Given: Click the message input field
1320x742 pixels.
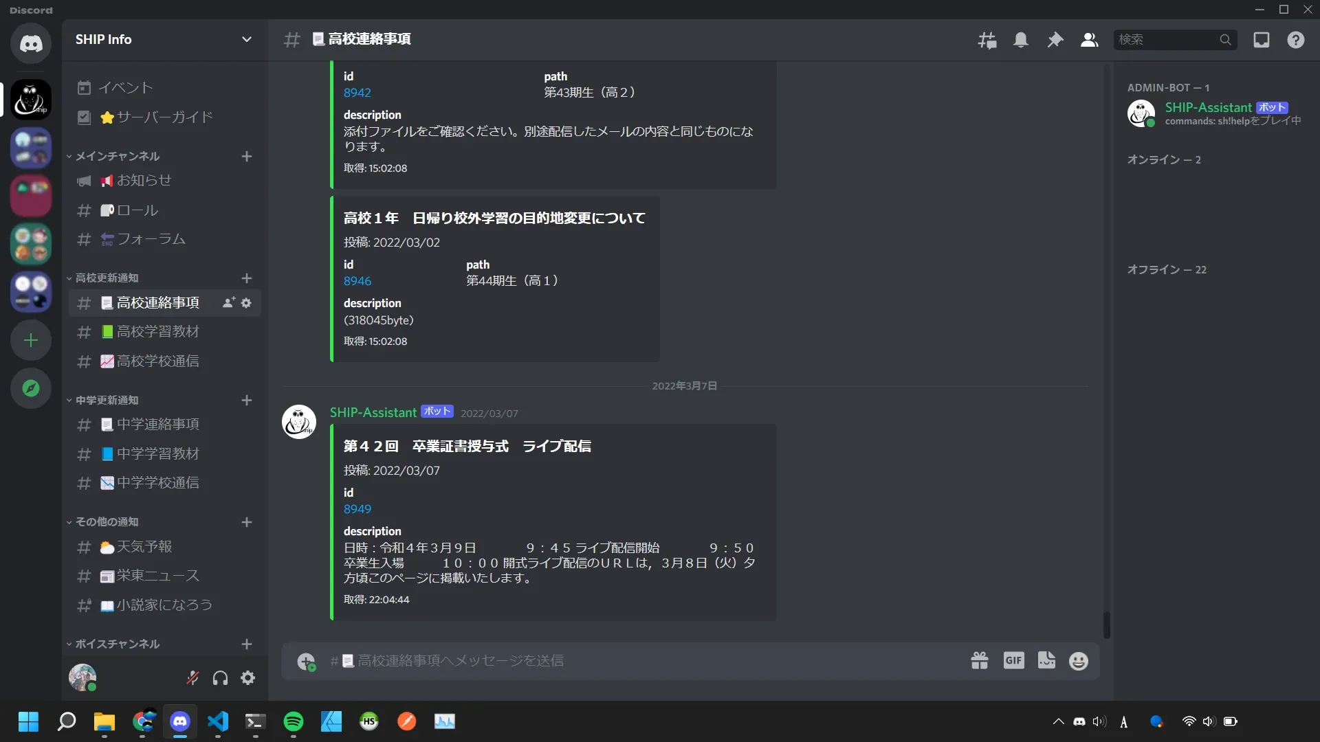Looking at the screenshot, I should (619, 660).
